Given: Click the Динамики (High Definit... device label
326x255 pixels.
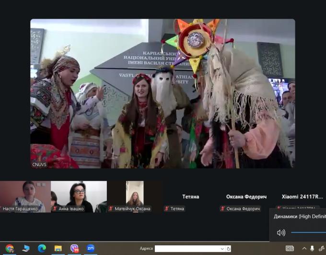Looking at the screenshot, I should tap(300, 217).
